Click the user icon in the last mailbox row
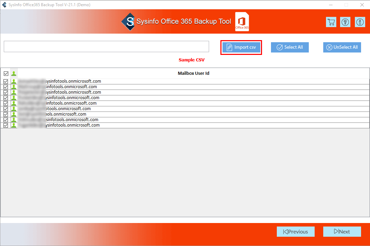 point(14,125)
